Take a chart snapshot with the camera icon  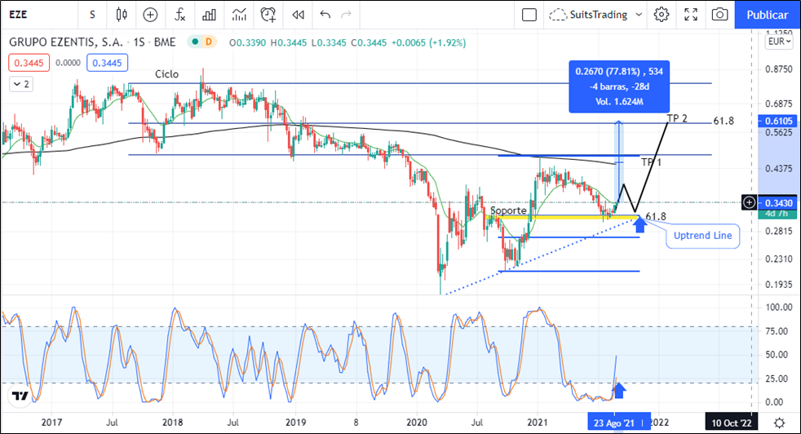coord(719,15)
